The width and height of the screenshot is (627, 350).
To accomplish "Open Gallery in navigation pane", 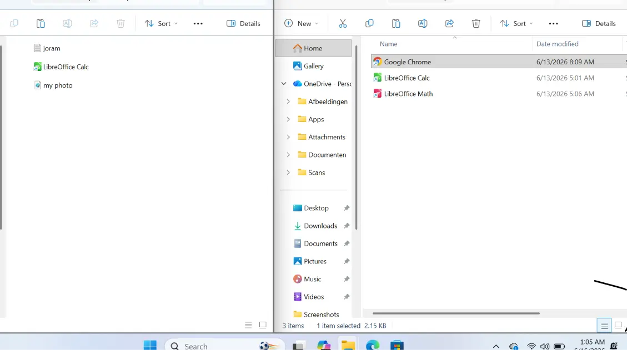I will coord(313,66).
